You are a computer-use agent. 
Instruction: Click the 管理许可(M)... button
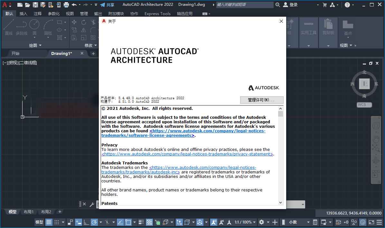[262, 100]
